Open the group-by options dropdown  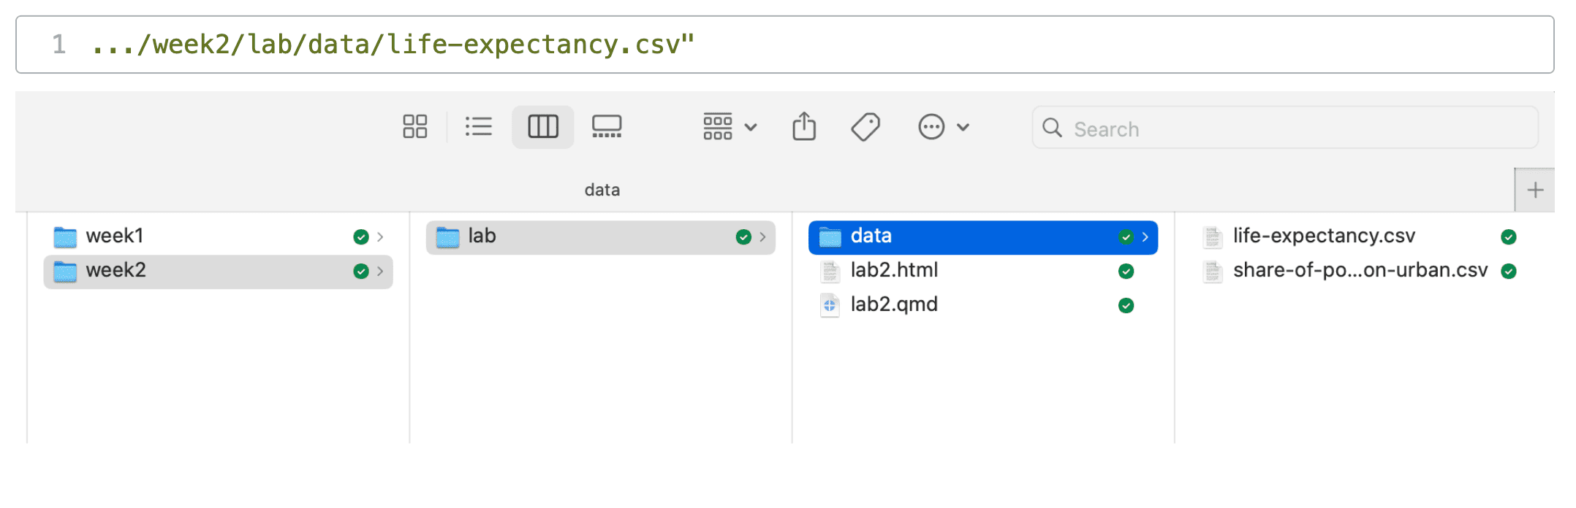(x=730, y=127)
